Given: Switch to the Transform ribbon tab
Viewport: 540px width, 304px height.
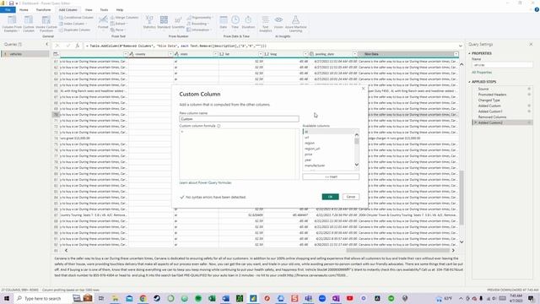Looking at the screenshot, I should (43, 9).
